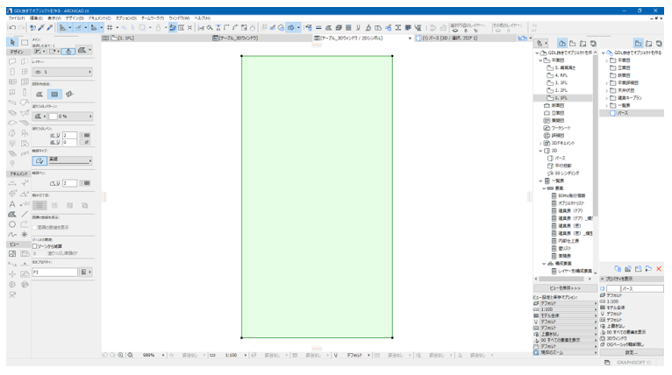Select the Arrow tool in toolbox
The width and height of the screenshot is (672, 375).
click(12, 42)
